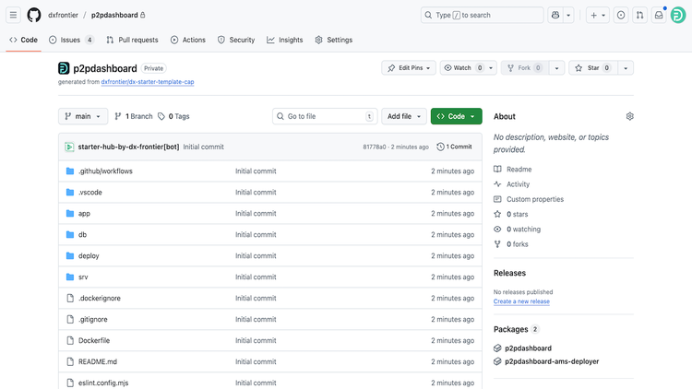Click starter-hub-by-dx-frontier[bot] author name
The height and width of the screenshot is (389, 692).
[128, 147]
